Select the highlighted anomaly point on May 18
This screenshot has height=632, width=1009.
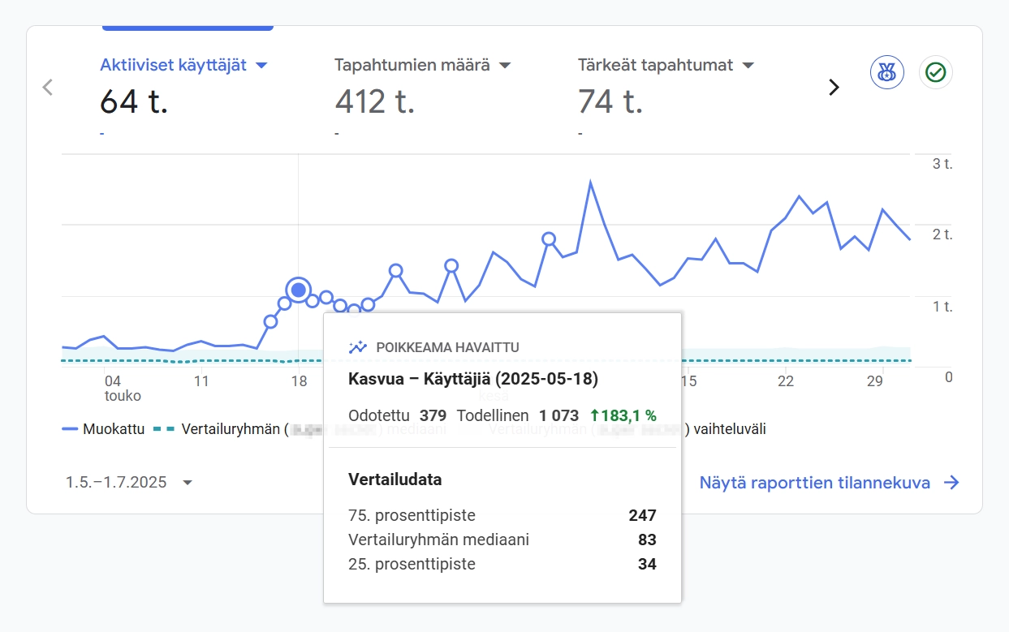click(x=298, y=290)
